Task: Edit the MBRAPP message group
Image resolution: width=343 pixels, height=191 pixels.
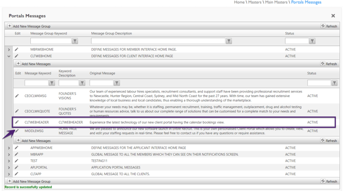Action: pyautogui.click(x=16, y=154)
